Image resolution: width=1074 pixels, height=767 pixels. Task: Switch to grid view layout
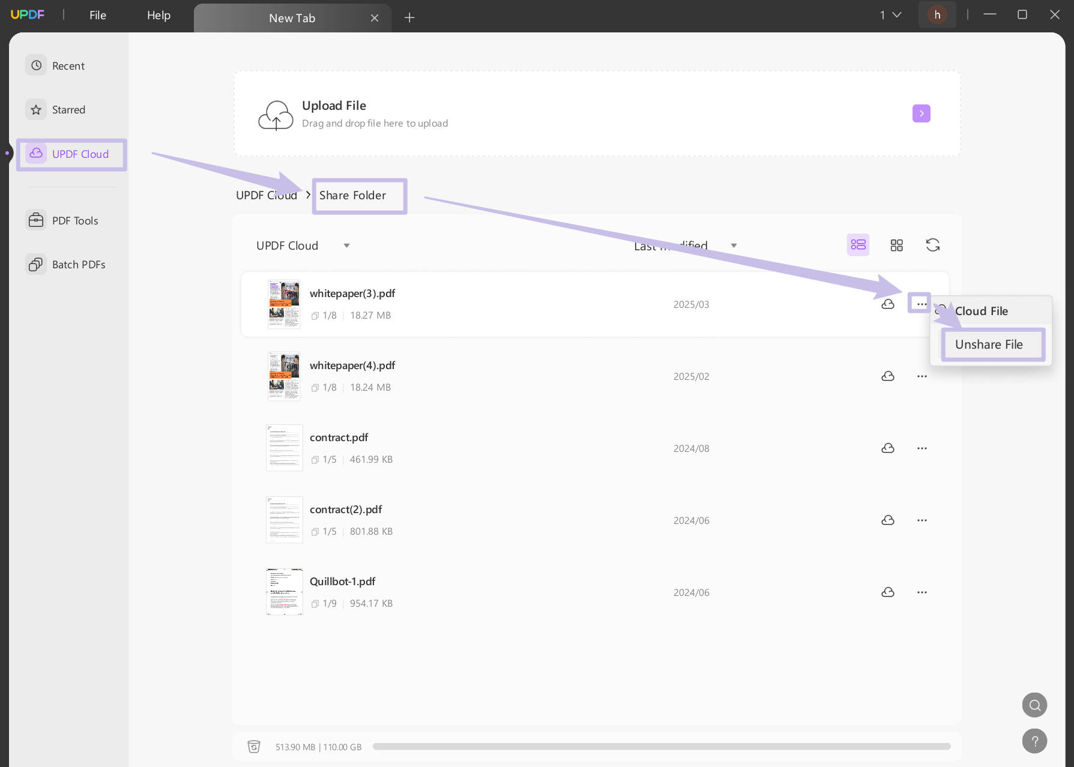pyautogui.click(x=896, y=245)
